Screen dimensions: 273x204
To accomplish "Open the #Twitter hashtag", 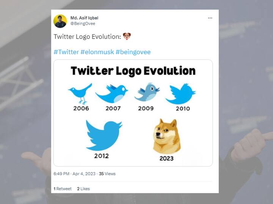I will pos(66,52).
